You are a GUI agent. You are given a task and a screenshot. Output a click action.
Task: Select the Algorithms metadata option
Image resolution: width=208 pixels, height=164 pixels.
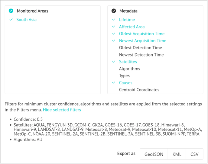coord(129,69)
